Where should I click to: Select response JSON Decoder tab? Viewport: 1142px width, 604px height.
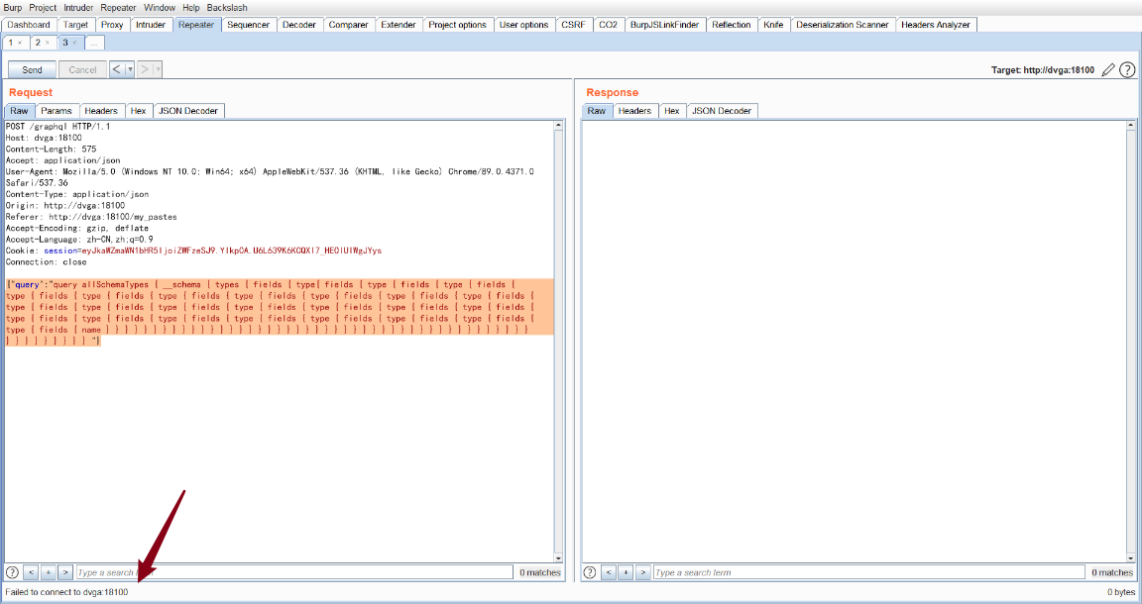tap(721, 111)
